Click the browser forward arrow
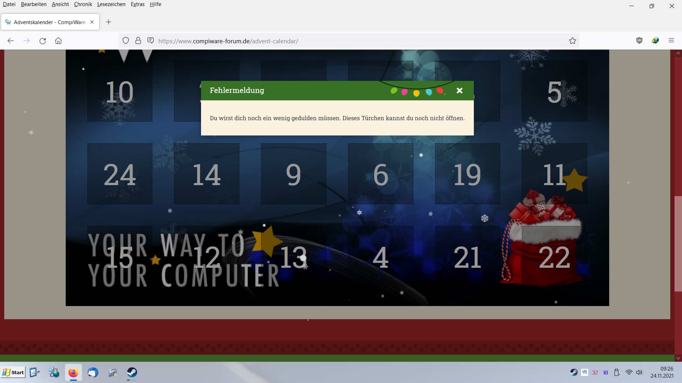 (x=27, y=41)
